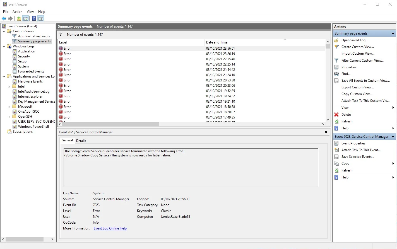This screenshot has height=249, width=397.
Task: Open the View menu in the menu bar
Action: pyautogui.click(x=30, y=12)
